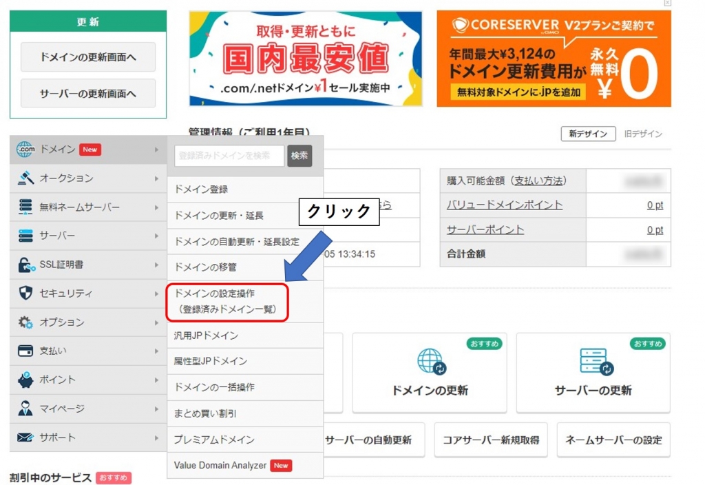
Task: Click the 合計金額 row label
Action: [466, 254]
